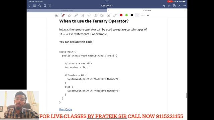
Task: Click the println 'Positive Number' line
Action: pos(94,79)
